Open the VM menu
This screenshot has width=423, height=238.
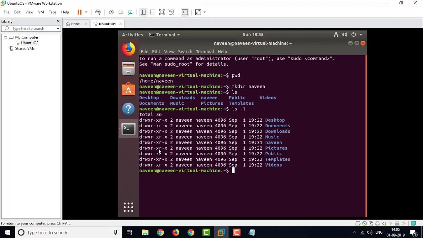[41, 12]
